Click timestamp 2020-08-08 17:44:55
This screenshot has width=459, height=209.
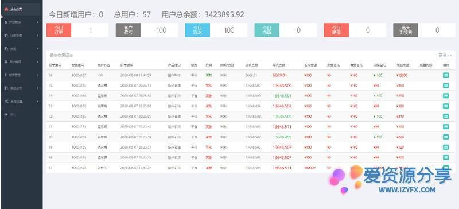pyautogui.click(x=135, y=75)
